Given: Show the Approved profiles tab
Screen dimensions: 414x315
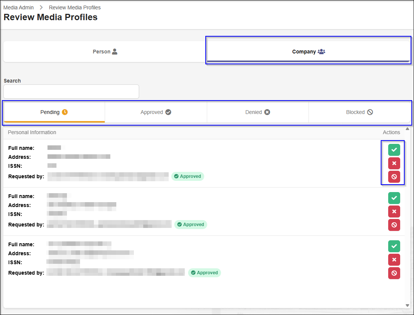Looking at the screenshot, I should [156, 112].
